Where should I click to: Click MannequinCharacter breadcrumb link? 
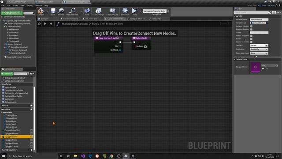(x=75, y=24)
